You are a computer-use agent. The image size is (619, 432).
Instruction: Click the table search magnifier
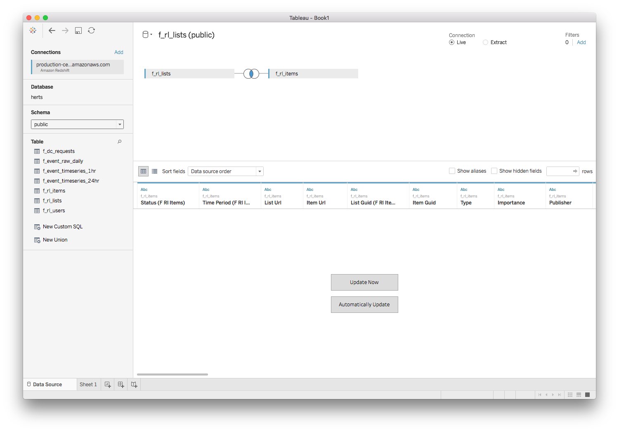click(119, 141)
